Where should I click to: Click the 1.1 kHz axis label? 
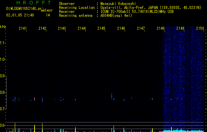coord(3,43)
